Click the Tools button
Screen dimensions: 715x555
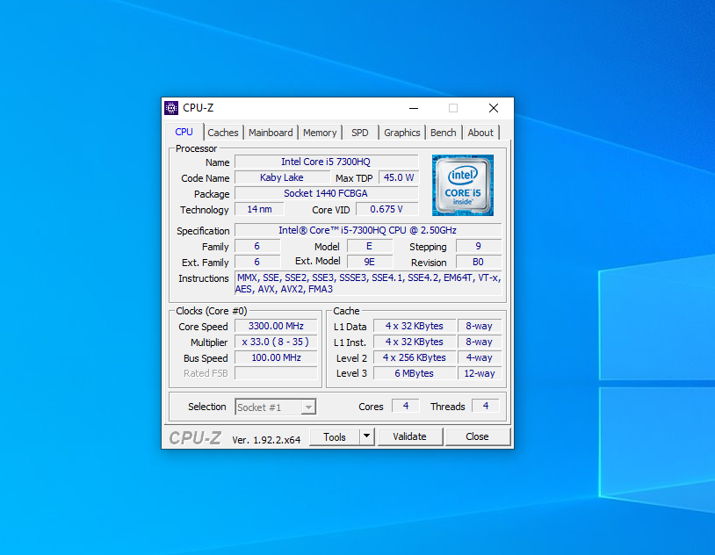335,436
